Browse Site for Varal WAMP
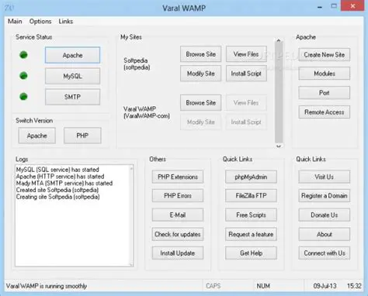The width and height of the screenshot is (368, 296). coord(200,103)
